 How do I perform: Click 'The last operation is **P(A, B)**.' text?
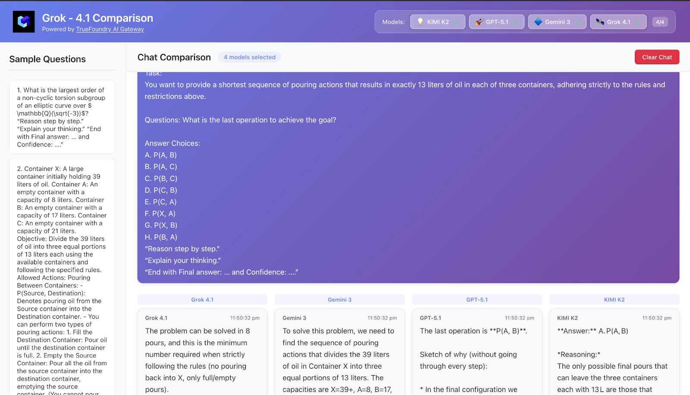pos(474,331)
